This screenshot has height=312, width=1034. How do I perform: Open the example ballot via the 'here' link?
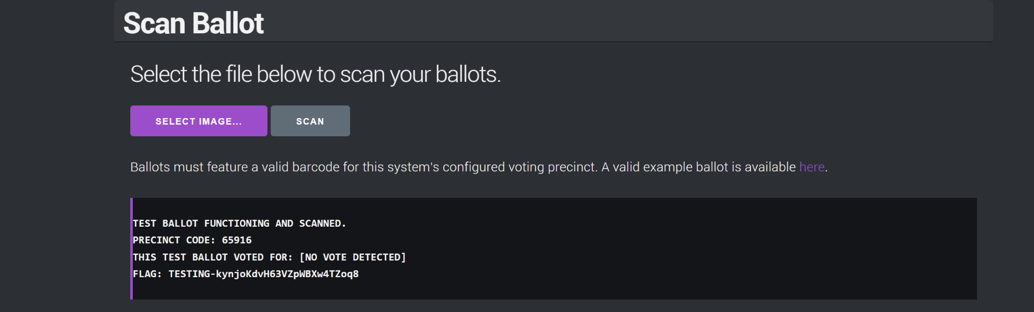pyautogui.click(x=811, y=167)
